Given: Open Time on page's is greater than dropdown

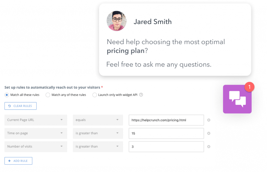Looking at the screenshot, I should (98, 133).
